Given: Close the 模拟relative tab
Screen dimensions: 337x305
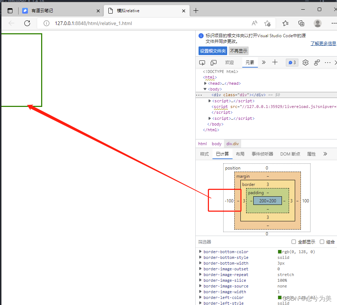Looking at the screenshot, I should click(184, 11).
